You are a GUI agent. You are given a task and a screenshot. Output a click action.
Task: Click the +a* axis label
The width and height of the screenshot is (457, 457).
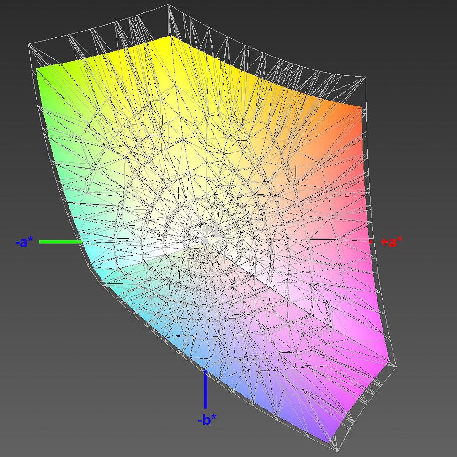coord(391,242)
